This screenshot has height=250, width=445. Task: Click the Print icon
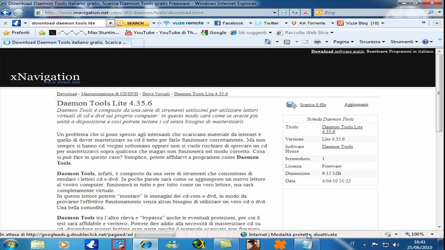click(x=317, y=42)
